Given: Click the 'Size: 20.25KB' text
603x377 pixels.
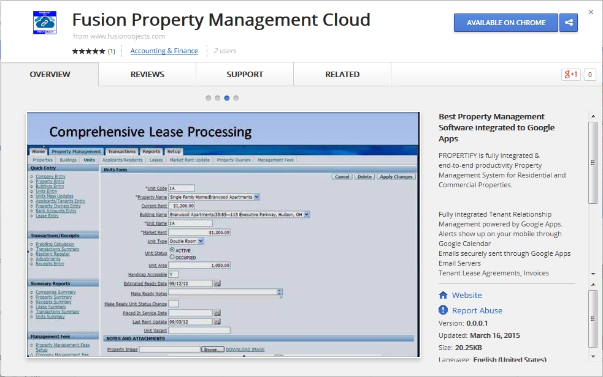Looking at the screenshot, I should click(x=460, y=348).
